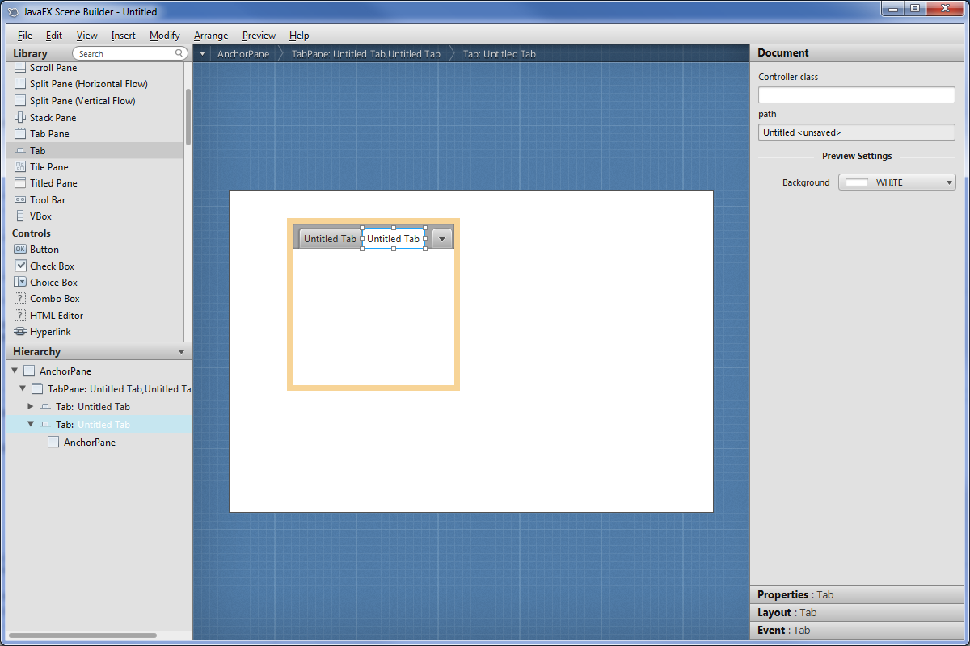Viewport: 970px width, 646px height.
Task: Click the first Untitled Tab on canvas
Action: (x=329, y=239)
